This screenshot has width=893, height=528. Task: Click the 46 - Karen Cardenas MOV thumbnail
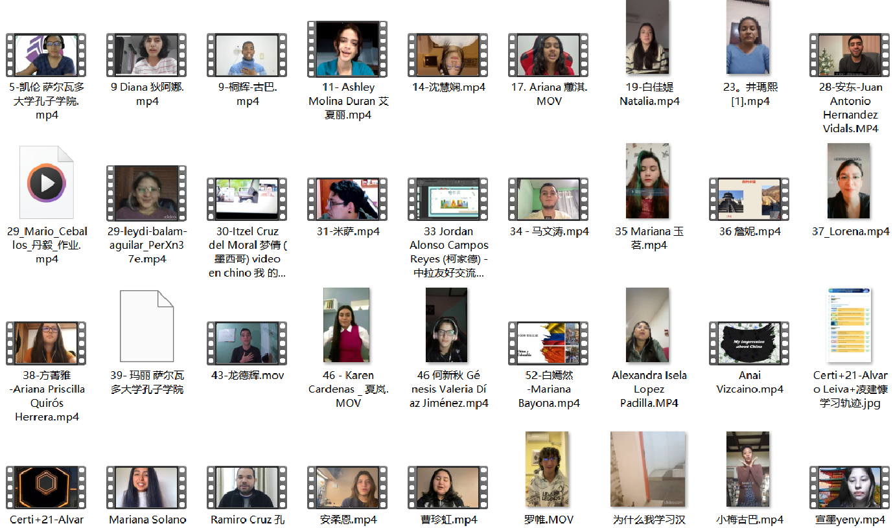(347, 326)
